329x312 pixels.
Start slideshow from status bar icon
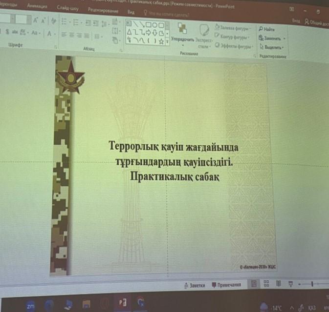[289, 283]
